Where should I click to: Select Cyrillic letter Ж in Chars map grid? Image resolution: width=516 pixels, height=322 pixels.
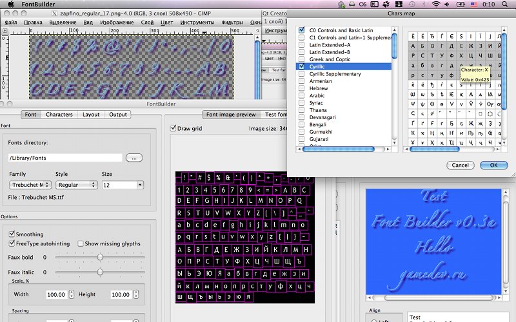pyautogui.click(x=471, y=46)
